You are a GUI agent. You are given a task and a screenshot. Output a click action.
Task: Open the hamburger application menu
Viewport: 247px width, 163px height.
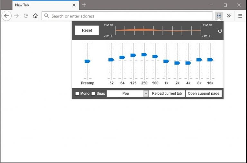click(240, 16)
